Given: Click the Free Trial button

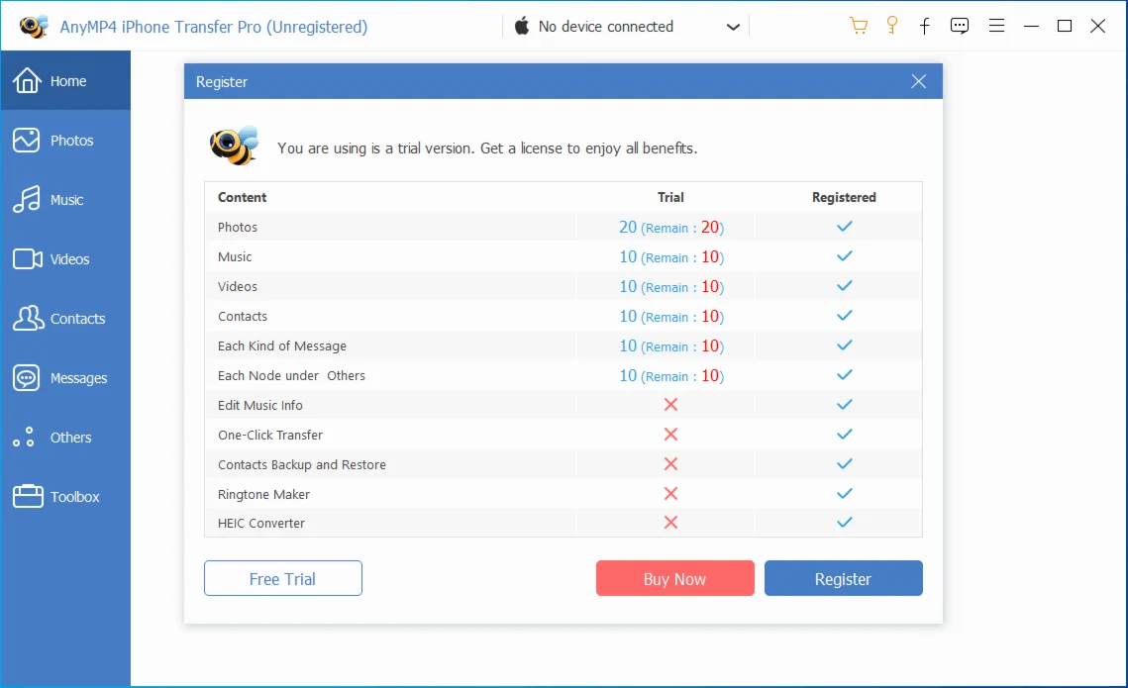Looking at the screenshot, I should pyautogui.click(x=282, y=578).
